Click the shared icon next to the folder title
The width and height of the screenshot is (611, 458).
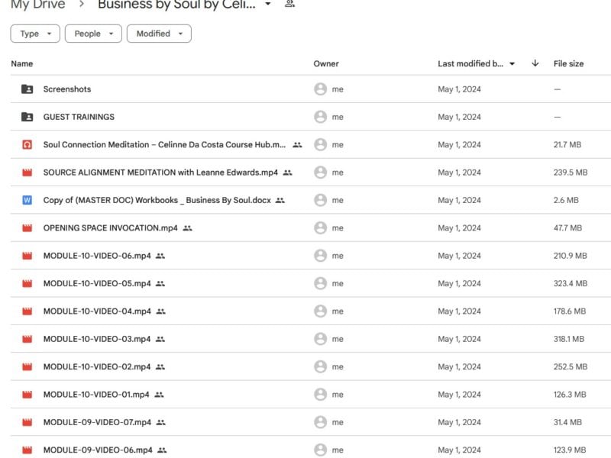click(289, 4)
